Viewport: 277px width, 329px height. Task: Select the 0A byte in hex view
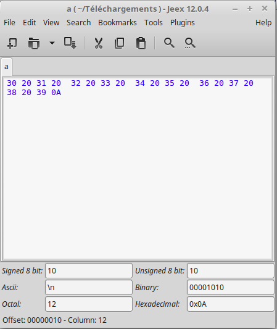[56, 93]
